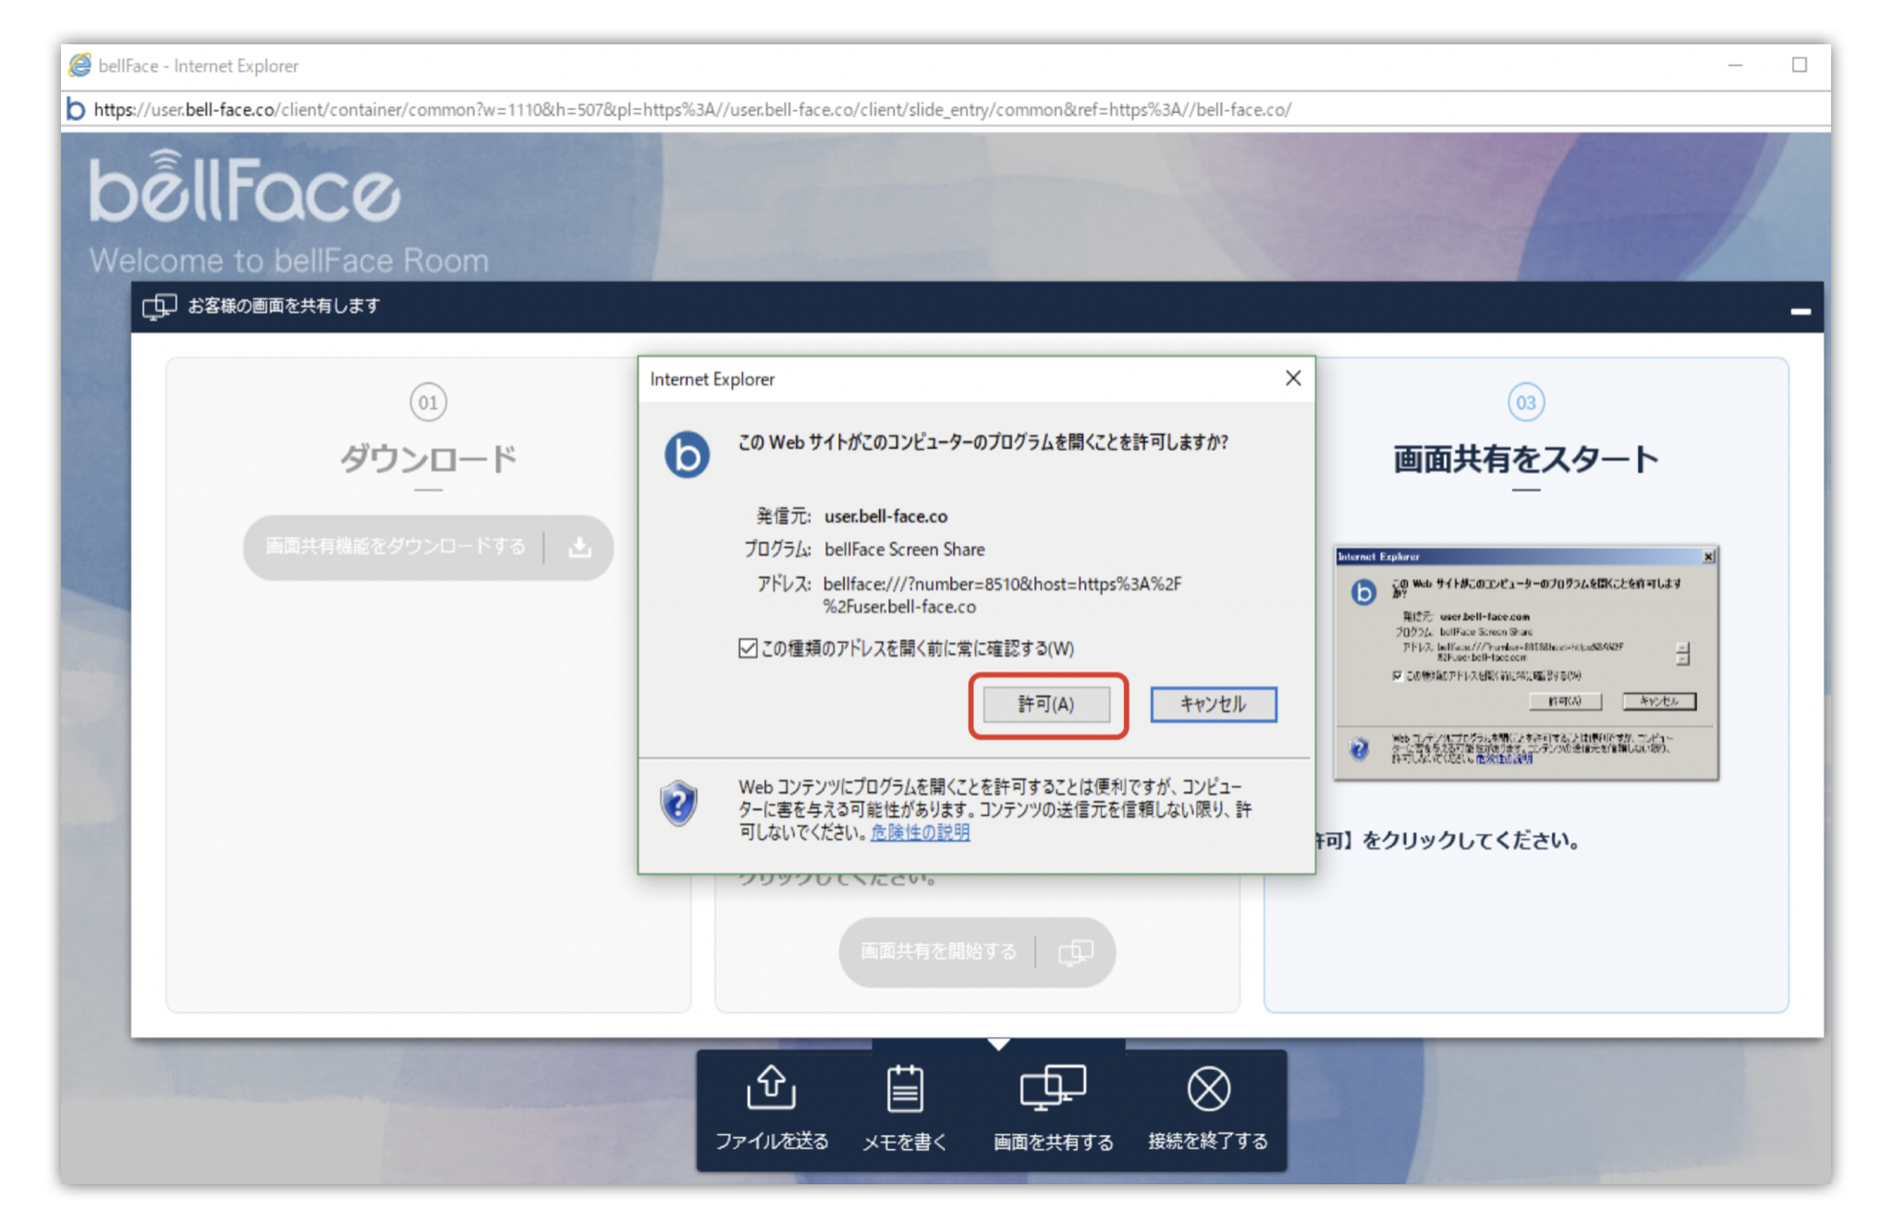Select 画面を共有する screen share icon

[1053, 1088]
